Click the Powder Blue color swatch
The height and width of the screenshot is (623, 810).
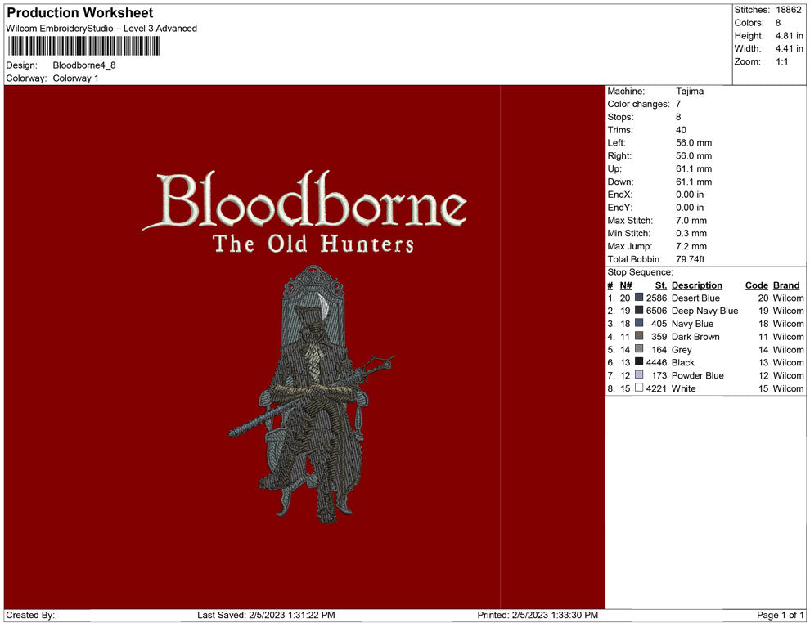pos(639,374)
